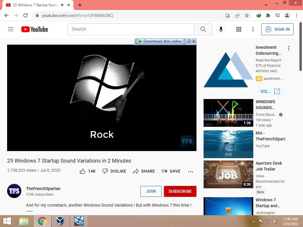Open the Chrome profile avatar
Viewport: 303px width, 227px height.
pos(287,15)
